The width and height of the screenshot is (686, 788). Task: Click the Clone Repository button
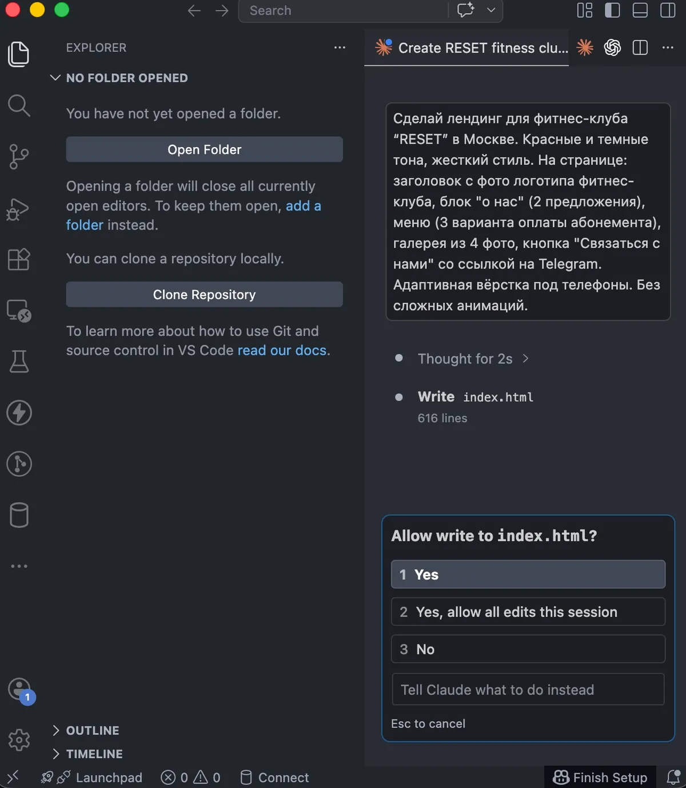(204, 294)
